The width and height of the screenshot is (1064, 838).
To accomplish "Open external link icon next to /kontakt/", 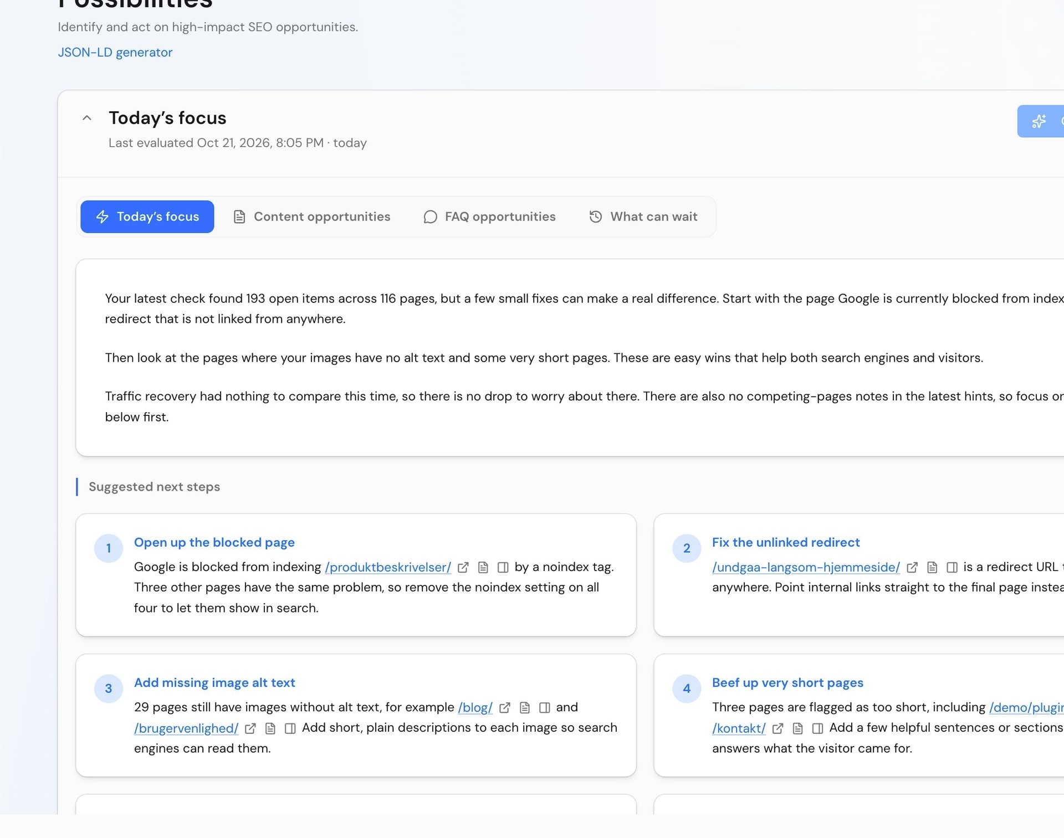I will (x=778, y=728).
